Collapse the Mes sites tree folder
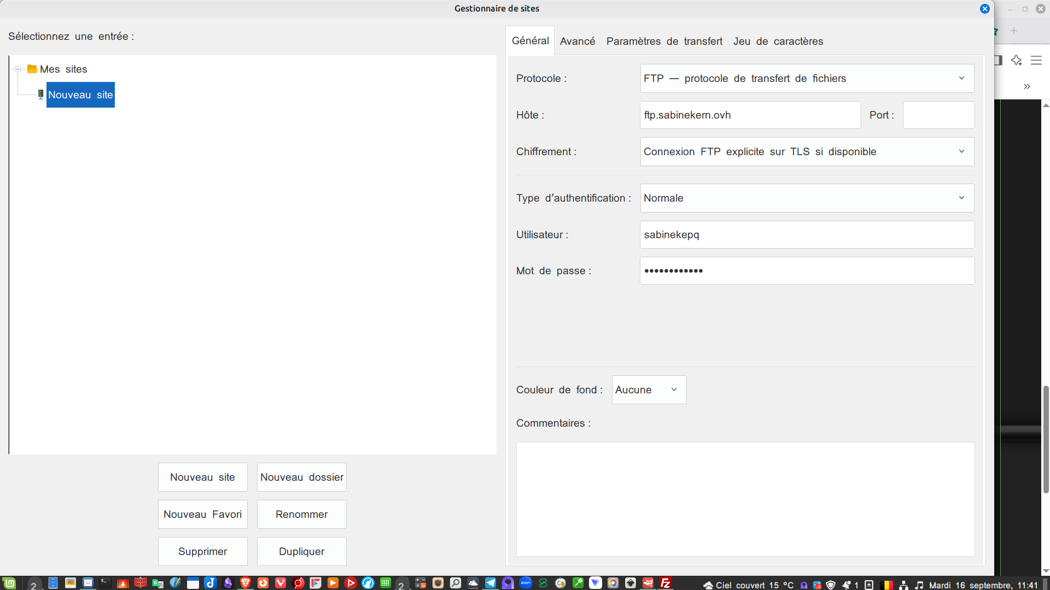This screenshot has width=1050, height=590. tap(17, 69)
